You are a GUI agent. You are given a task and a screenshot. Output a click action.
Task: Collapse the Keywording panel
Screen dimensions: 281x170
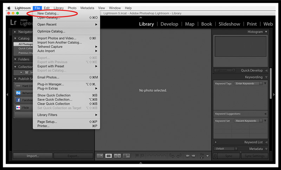pos(266,77)
